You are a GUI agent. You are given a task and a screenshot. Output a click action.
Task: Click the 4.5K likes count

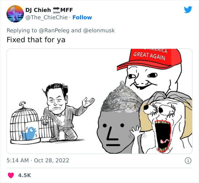(24, 175)
